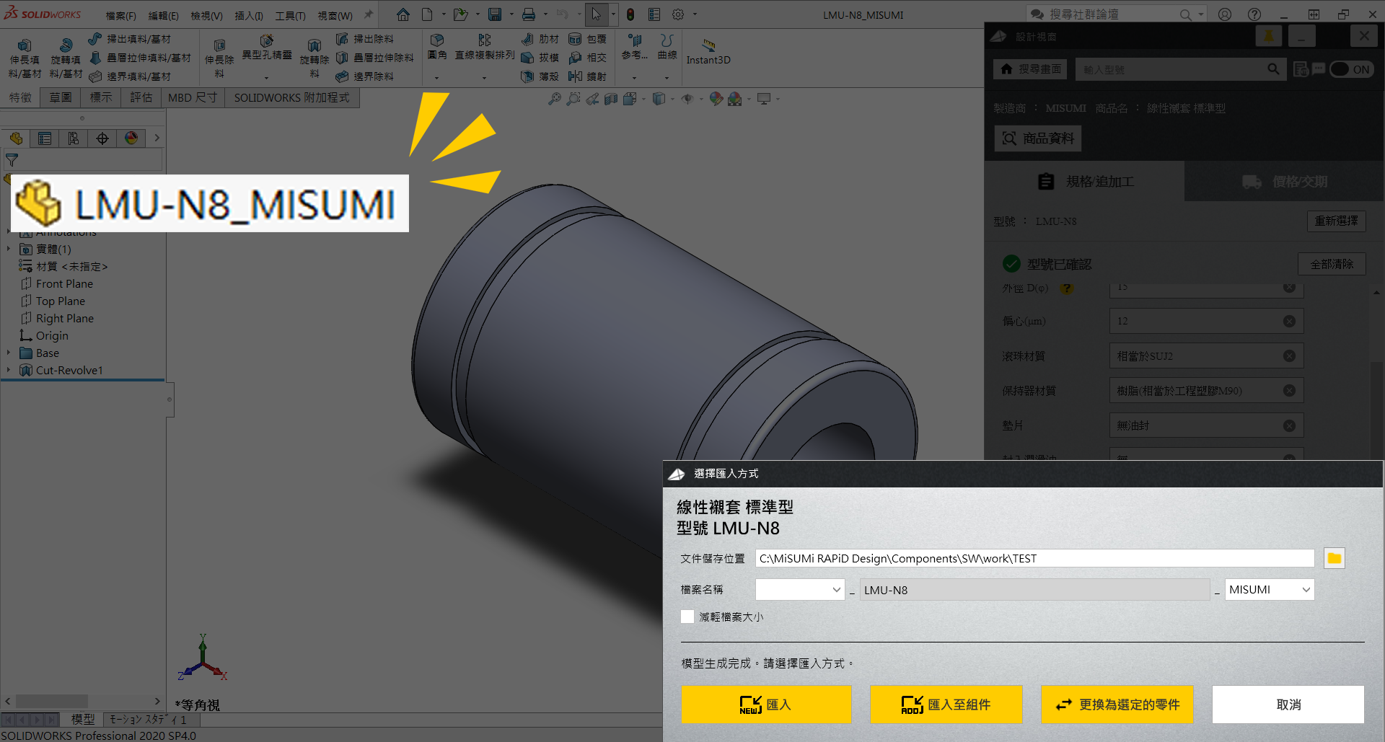
Task: Click the filter funnel icon in the feature tree
Action: (x=12, y=160)
